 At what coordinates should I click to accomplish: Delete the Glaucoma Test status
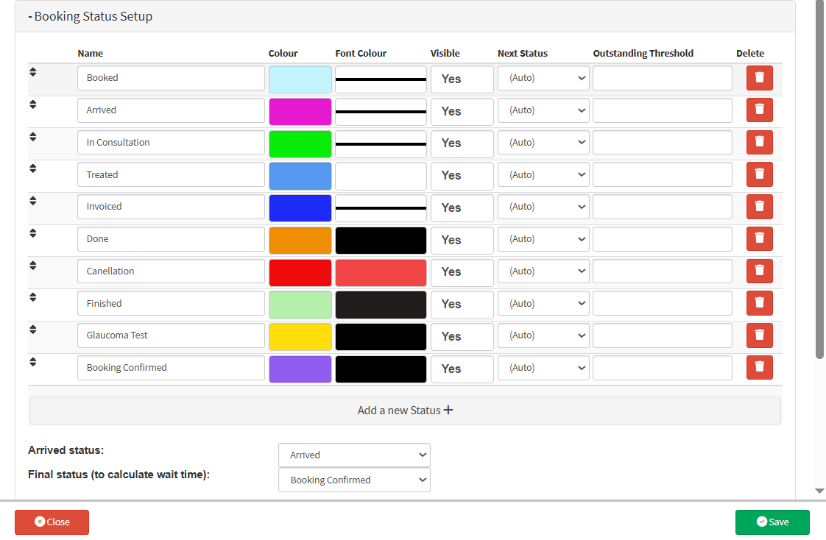(x=759, y=335)
